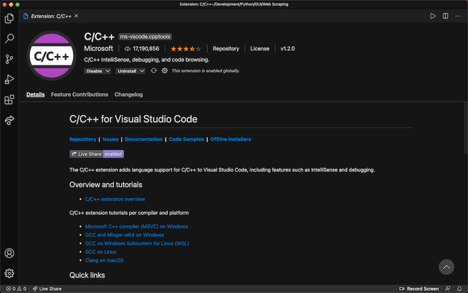Click the sync icon next to Uninstall

[153, 71]
